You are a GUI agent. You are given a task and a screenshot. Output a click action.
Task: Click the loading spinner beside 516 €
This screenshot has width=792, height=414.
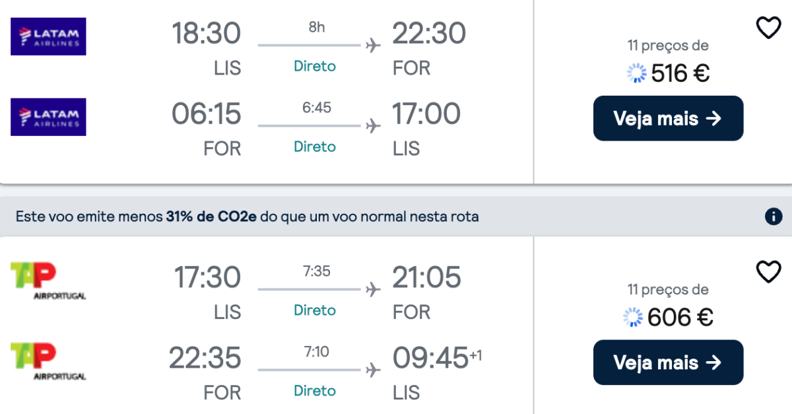tap(636, 73)
